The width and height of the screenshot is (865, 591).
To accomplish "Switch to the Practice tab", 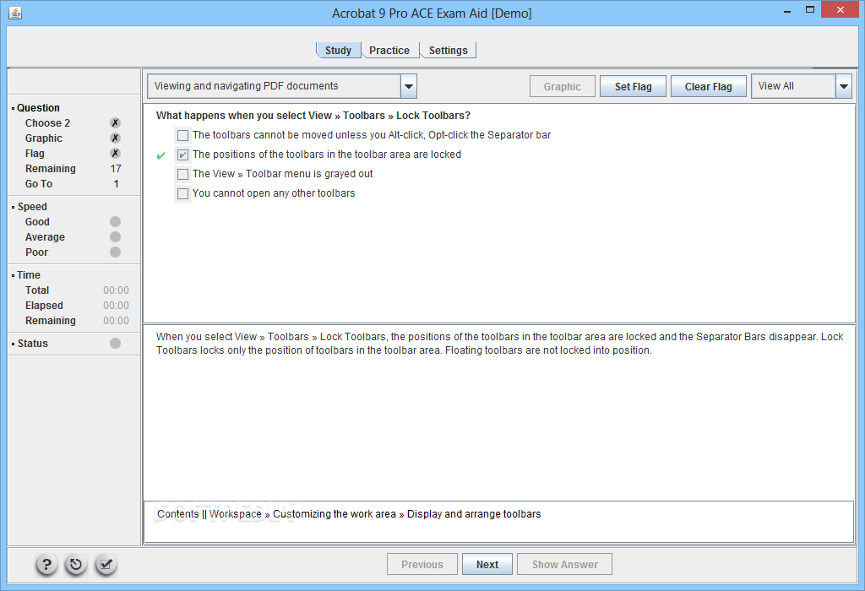I will 389,50.
